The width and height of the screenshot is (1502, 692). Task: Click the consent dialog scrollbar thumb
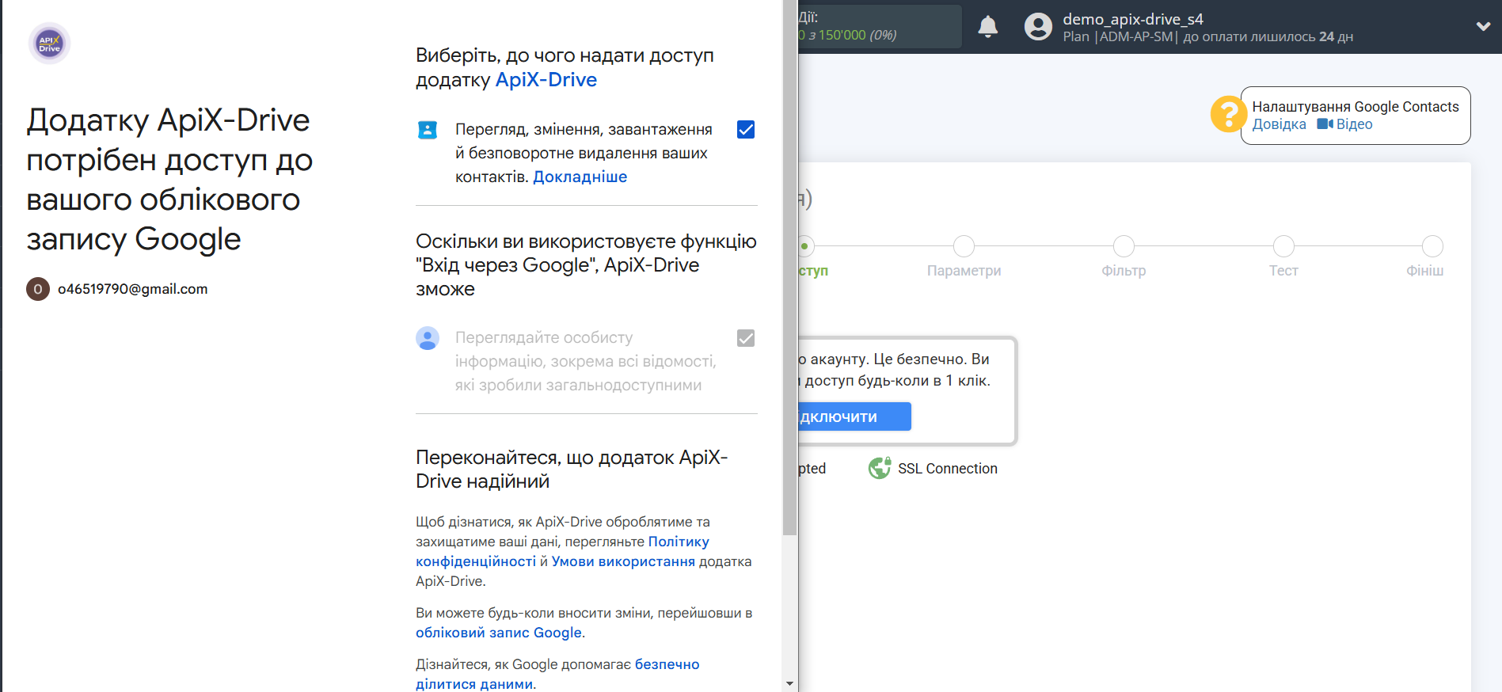pyautogui.click(x=789, y=269)
